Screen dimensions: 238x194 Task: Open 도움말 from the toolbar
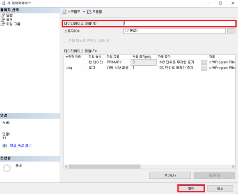click(x=94, y=11)
